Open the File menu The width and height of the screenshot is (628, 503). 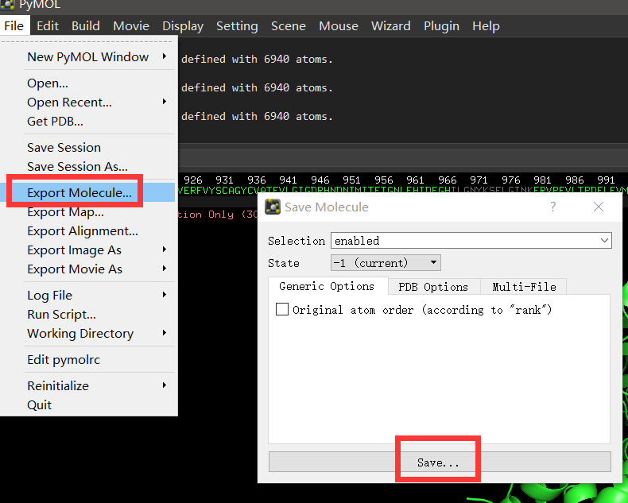14,26
